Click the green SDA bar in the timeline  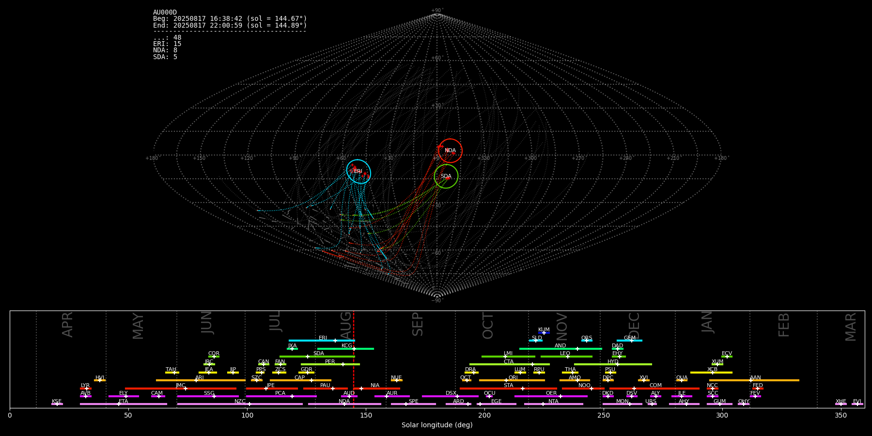pyautogui.click(x=317, y=357)
